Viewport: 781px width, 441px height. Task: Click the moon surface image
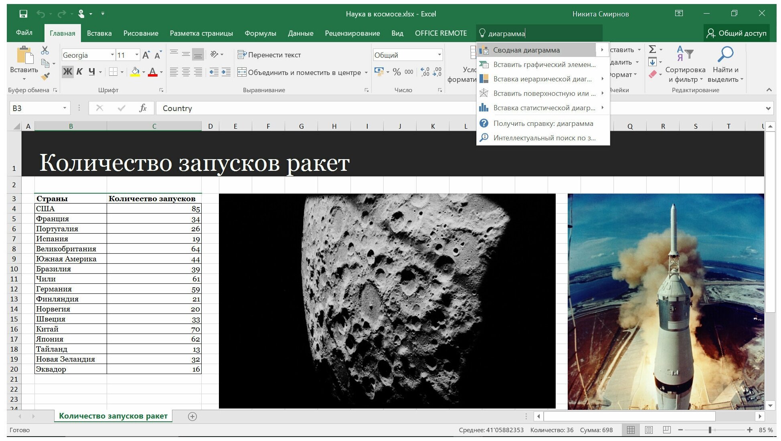387,301
